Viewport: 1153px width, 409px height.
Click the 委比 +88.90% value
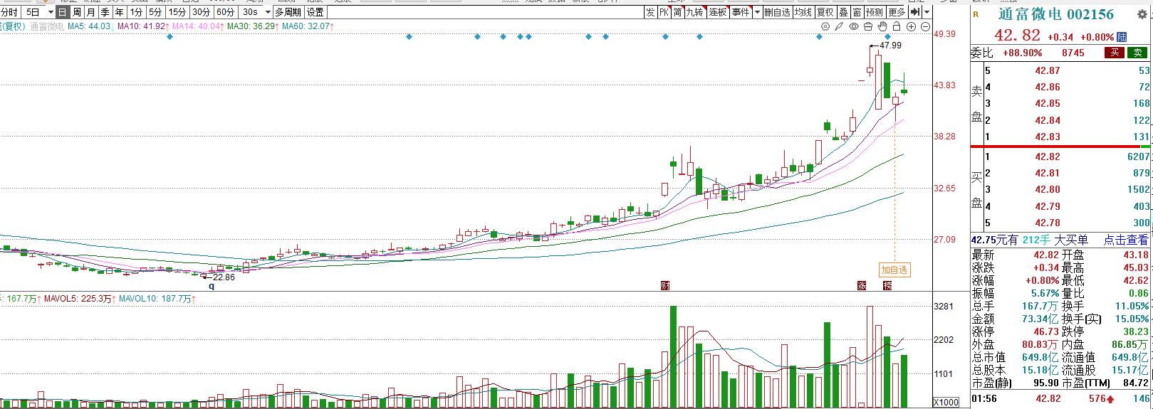click(1022, 53)
